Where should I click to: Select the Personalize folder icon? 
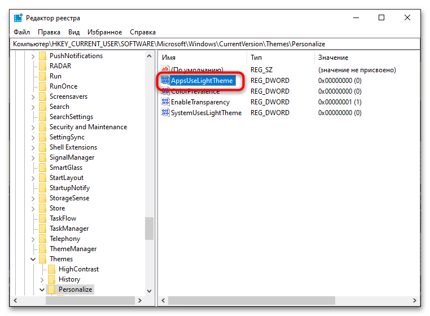click(51, 289)
